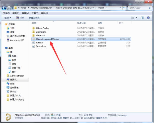
Task: Click the greyed Forward navigation arrow
Action: click(9, 8)
